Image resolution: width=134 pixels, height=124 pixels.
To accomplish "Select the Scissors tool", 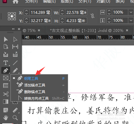I will [6, 94].
